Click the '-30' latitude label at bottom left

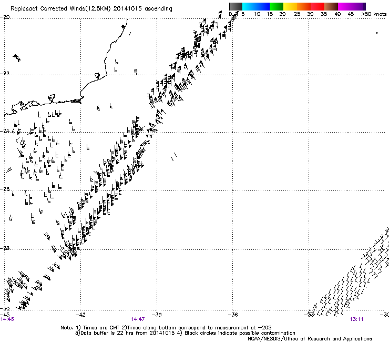5,308
